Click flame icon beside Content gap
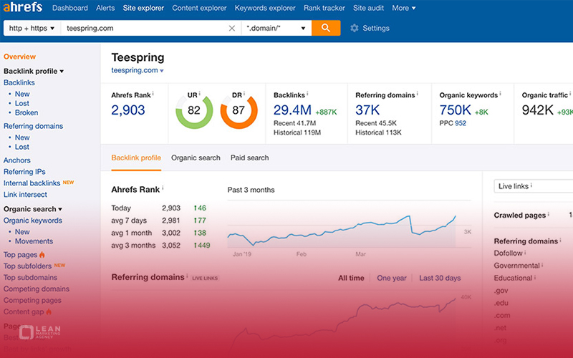The image size is (573, 358). [x=49, y=311]
